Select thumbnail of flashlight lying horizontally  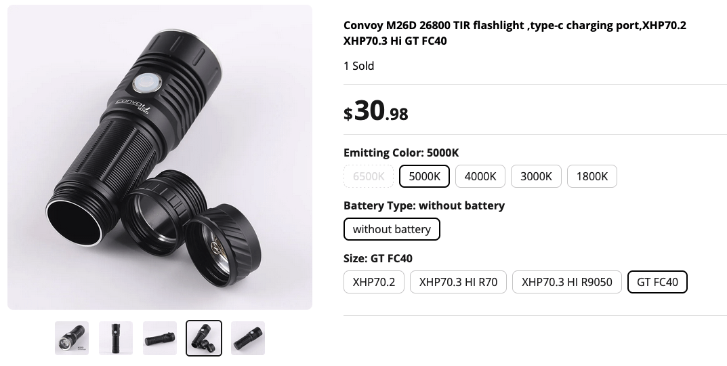160,338
